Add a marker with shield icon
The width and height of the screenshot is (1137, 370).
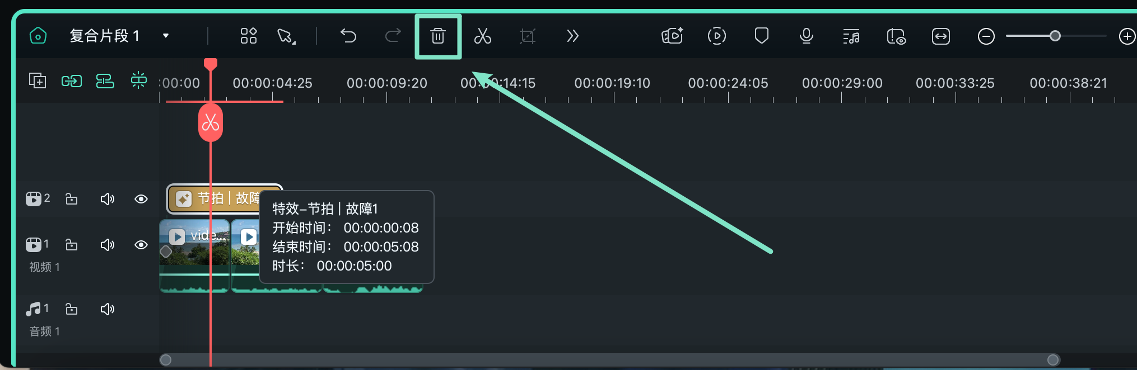click(761, 36)
